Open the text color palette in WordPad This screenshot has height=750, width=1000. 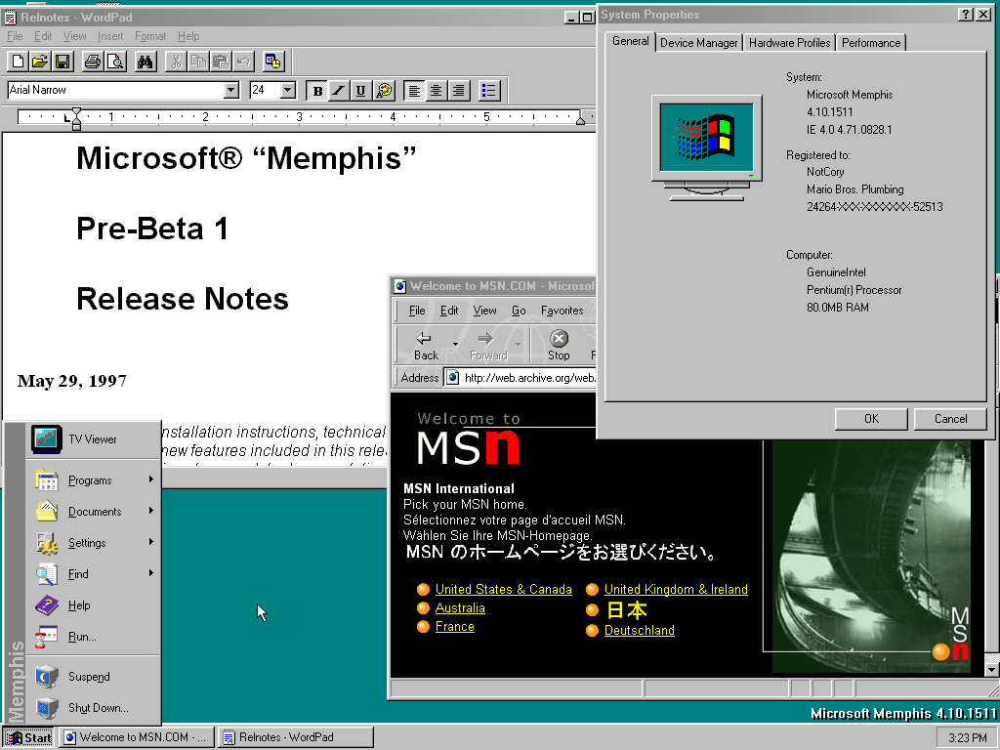pyautogui.click(x=384, y=91)
